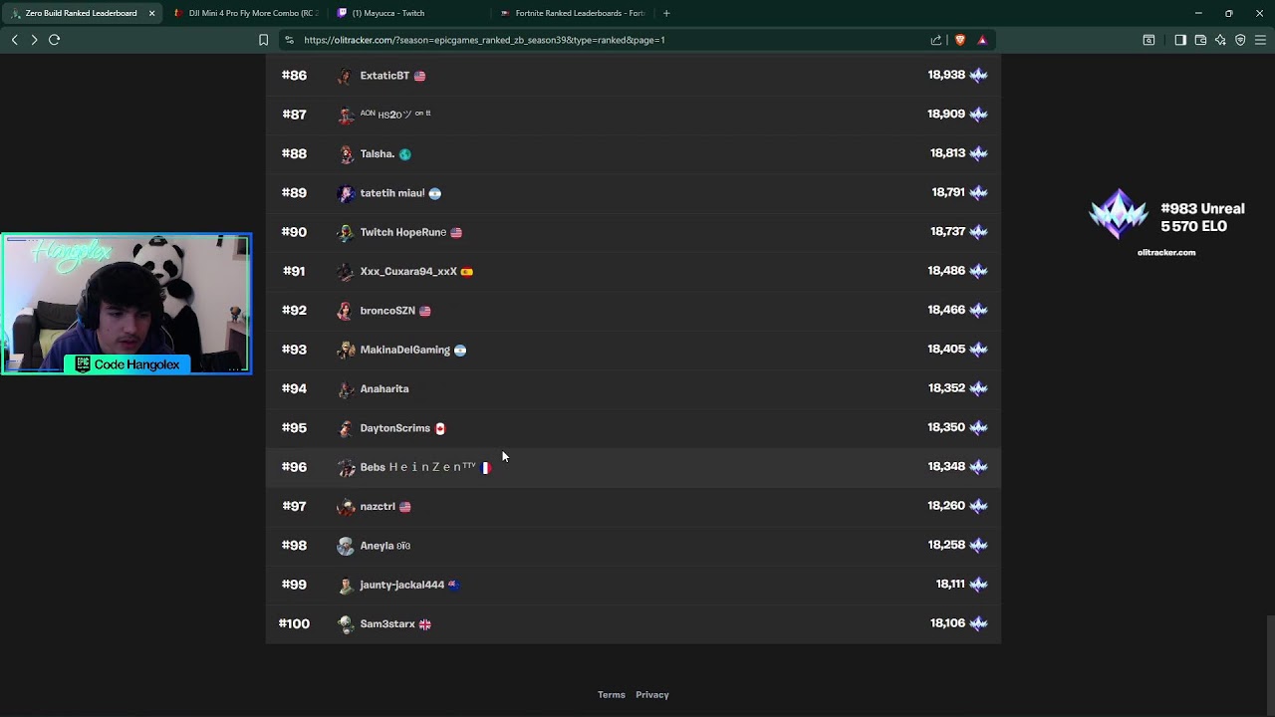Viewport: 1275px width, 717px height.
Task: Reload the olitracker leaderboard page
Action: click(55, 40)
